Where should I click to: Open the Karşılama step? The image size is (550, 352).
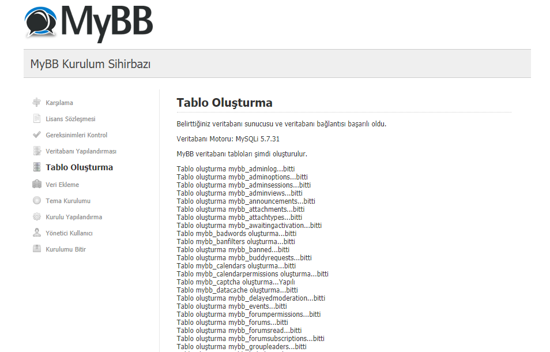[59, 103]
